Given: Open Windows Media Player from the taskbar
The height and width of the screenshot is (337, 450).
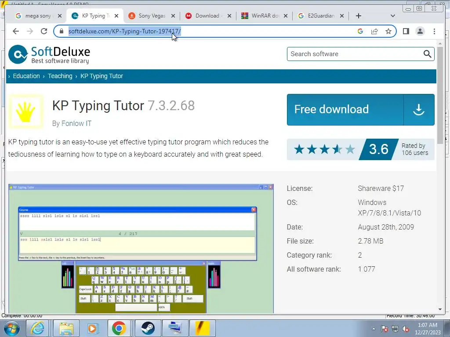Looking at the screenshot, I should coord(92,328).
